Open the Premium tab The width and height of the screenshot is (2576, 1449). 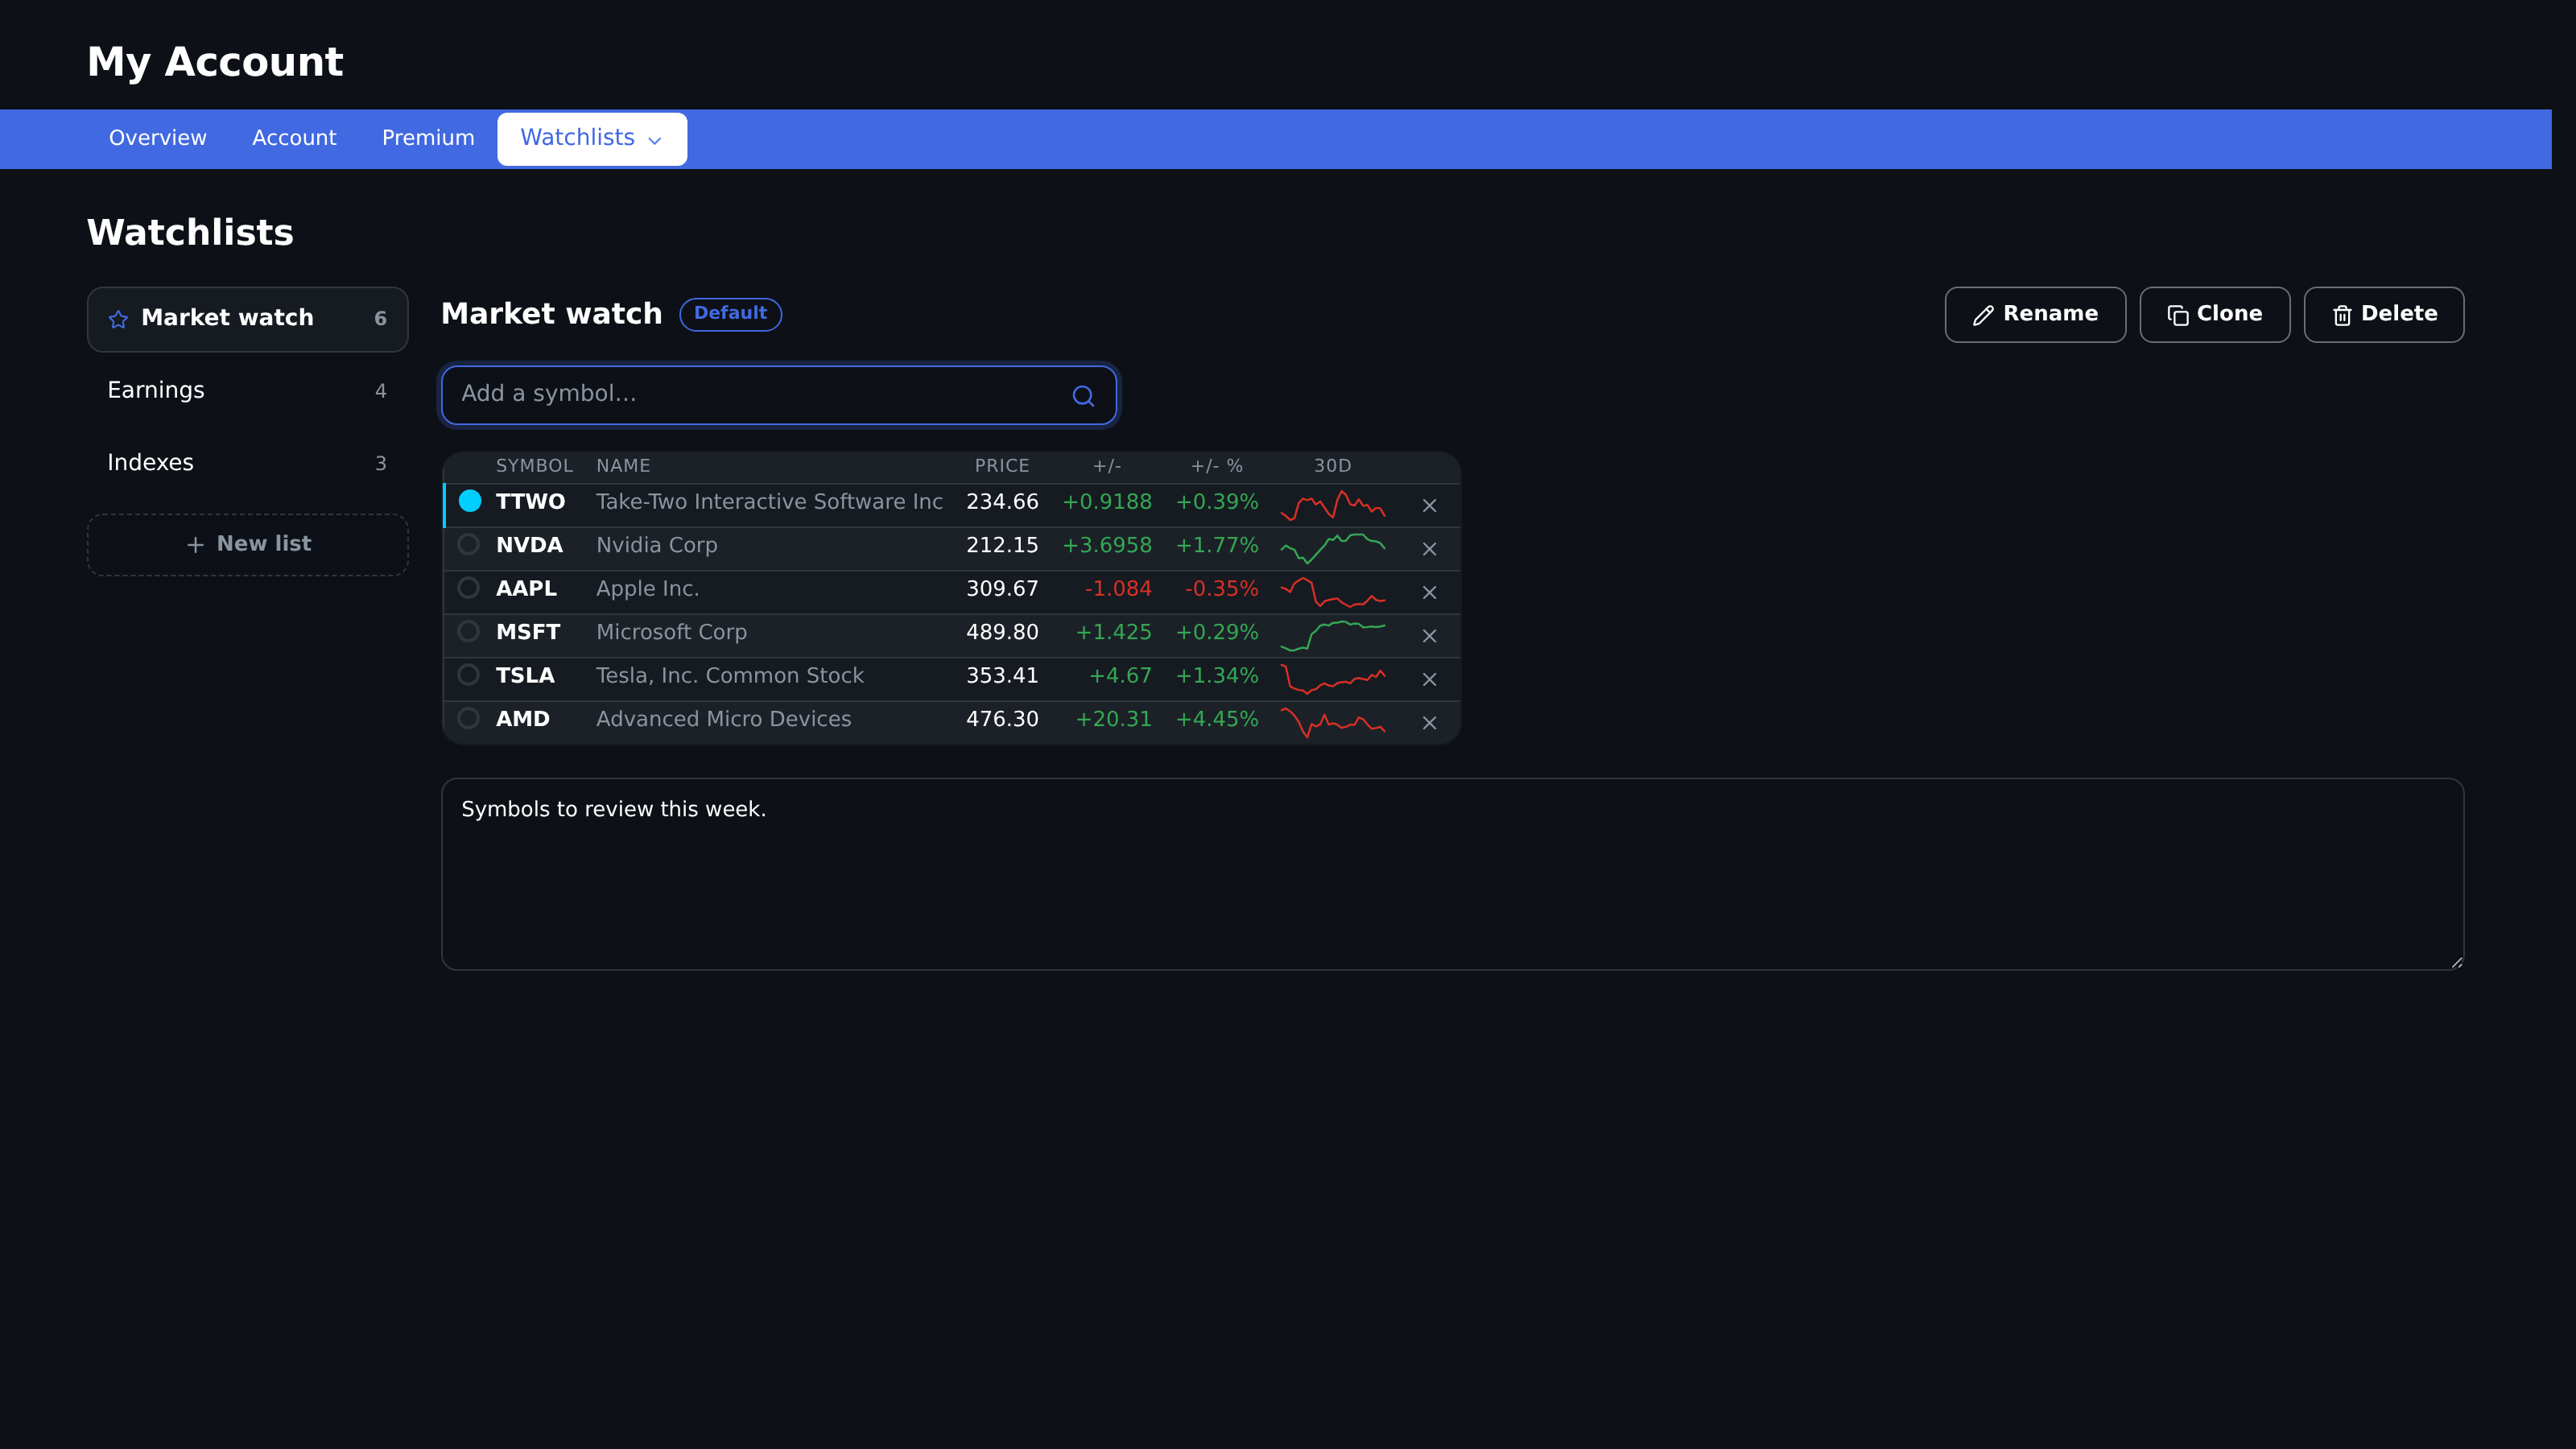click(428, 138)
